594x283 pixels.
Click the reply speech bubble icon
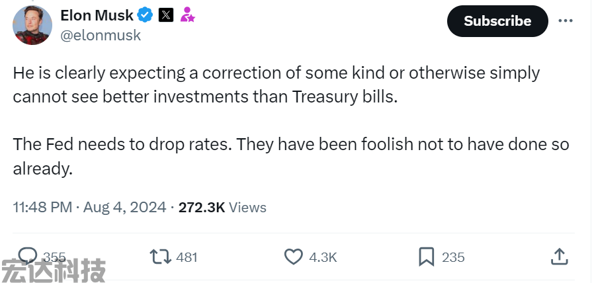(28, 256)
